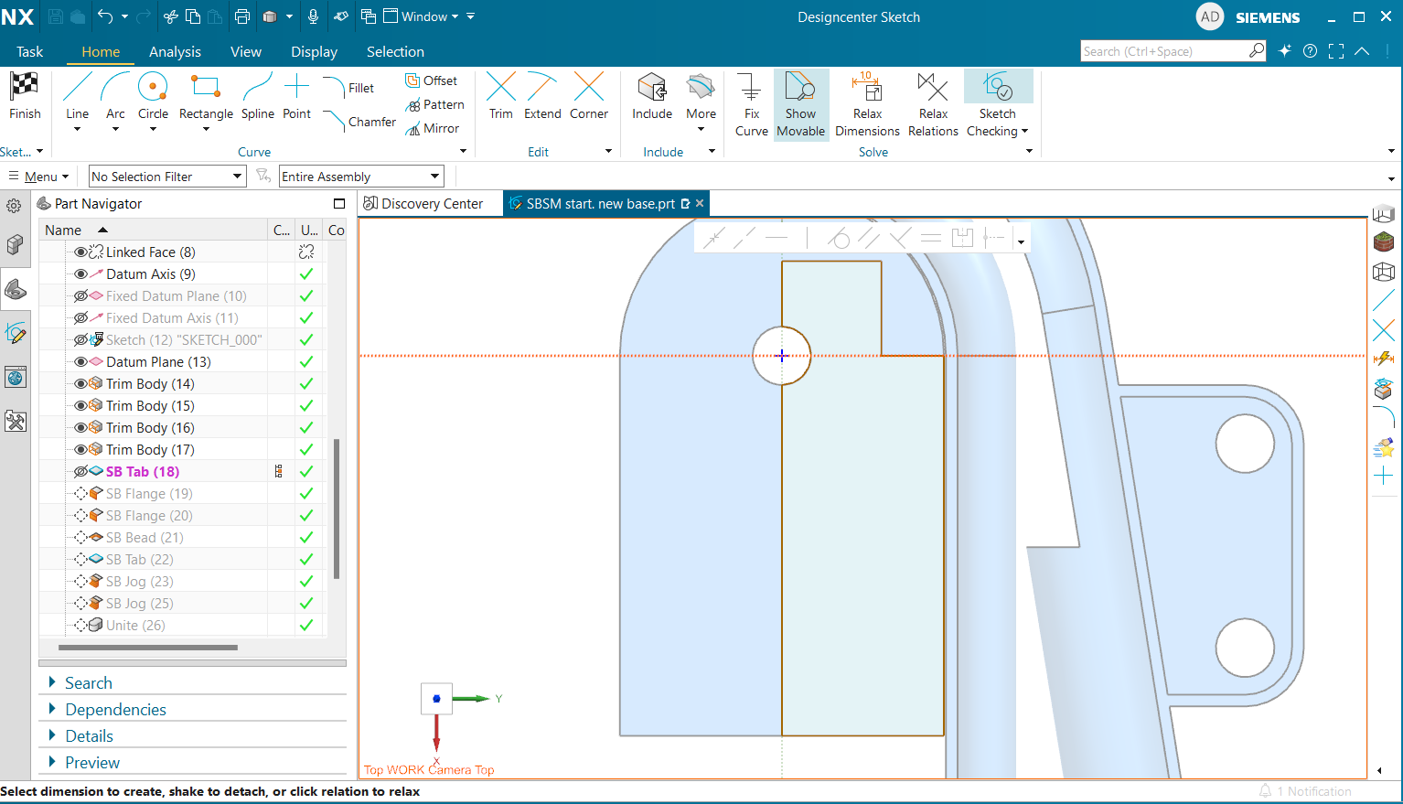1403x804 pixels.
Task: Select the Trim edit tool
Action: 501,96
